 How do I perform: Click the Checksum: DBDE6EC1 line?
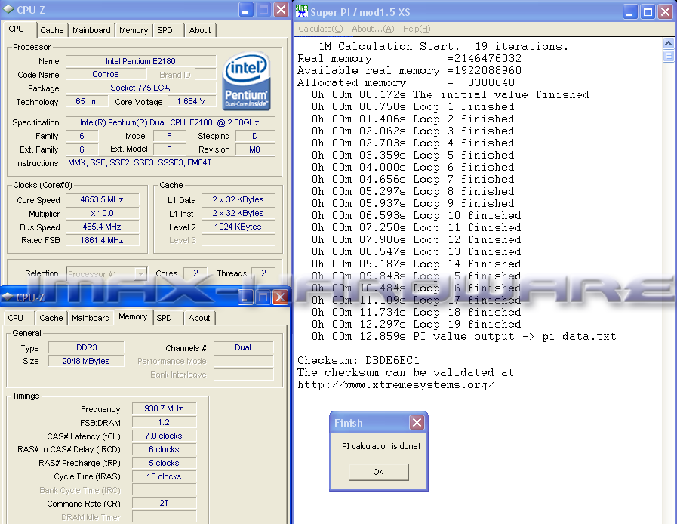(359, 360)
